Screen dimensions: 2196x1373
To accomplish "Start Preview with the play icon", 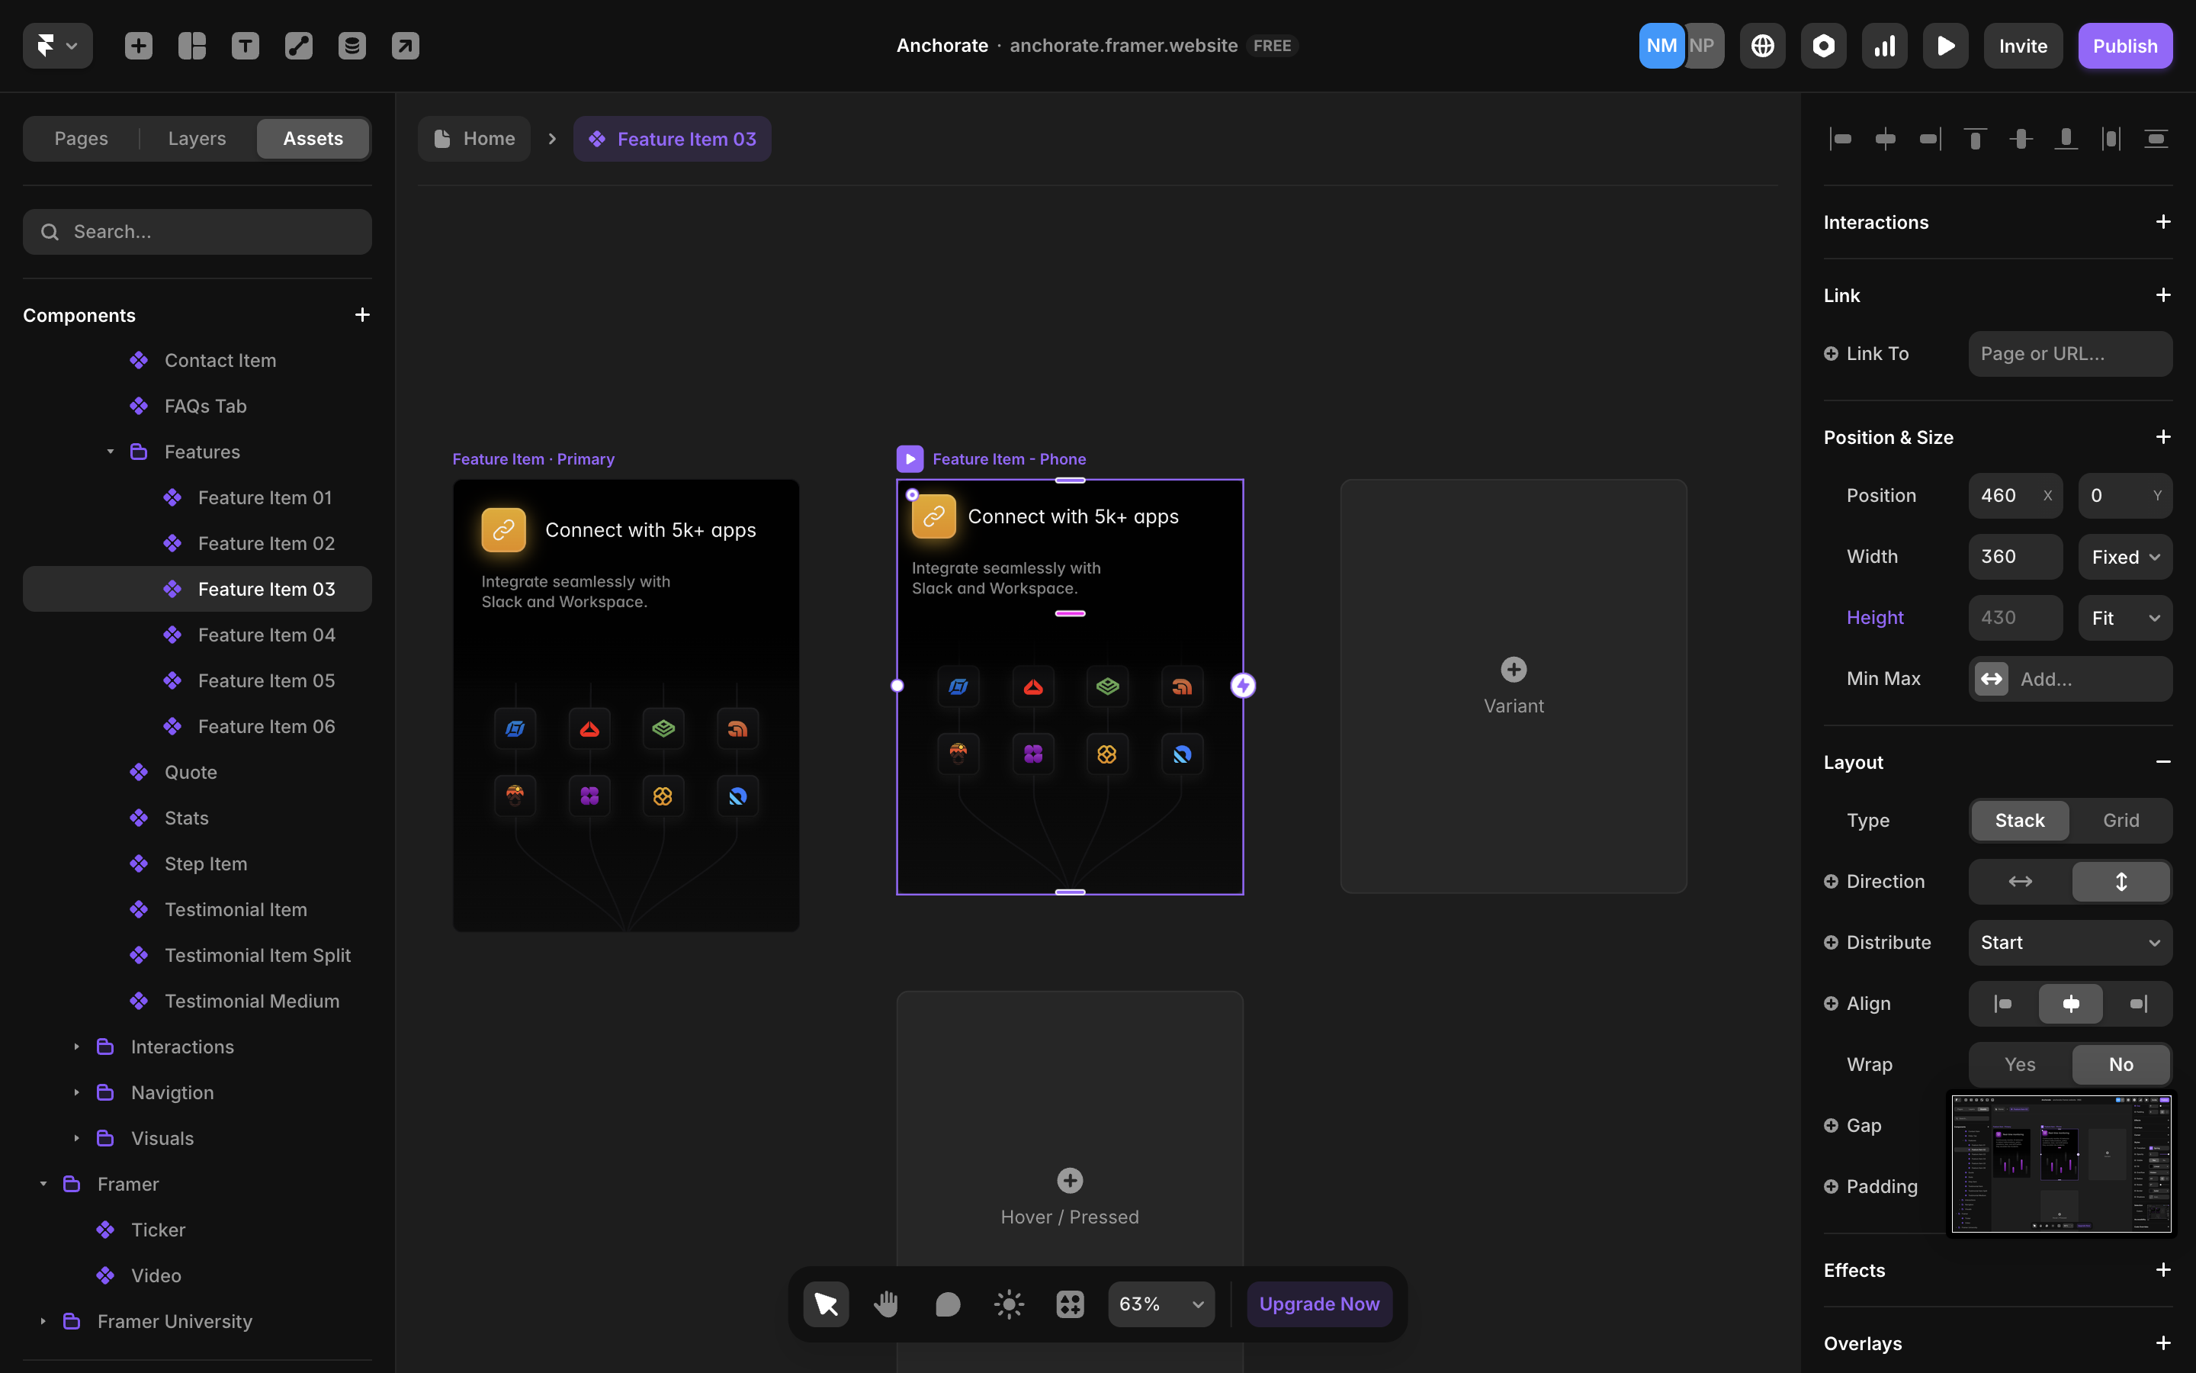I will [1946, 46].
